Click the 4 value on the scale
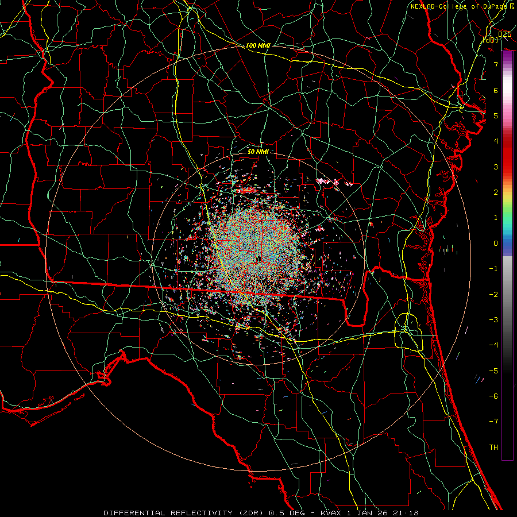 coord(496,141)
